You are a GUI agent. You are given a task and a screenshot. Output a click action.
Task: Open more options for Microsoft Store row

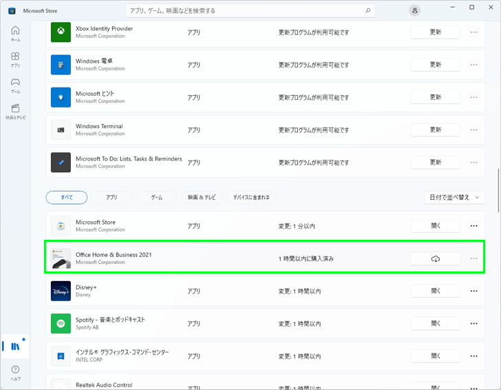(474, 226)
